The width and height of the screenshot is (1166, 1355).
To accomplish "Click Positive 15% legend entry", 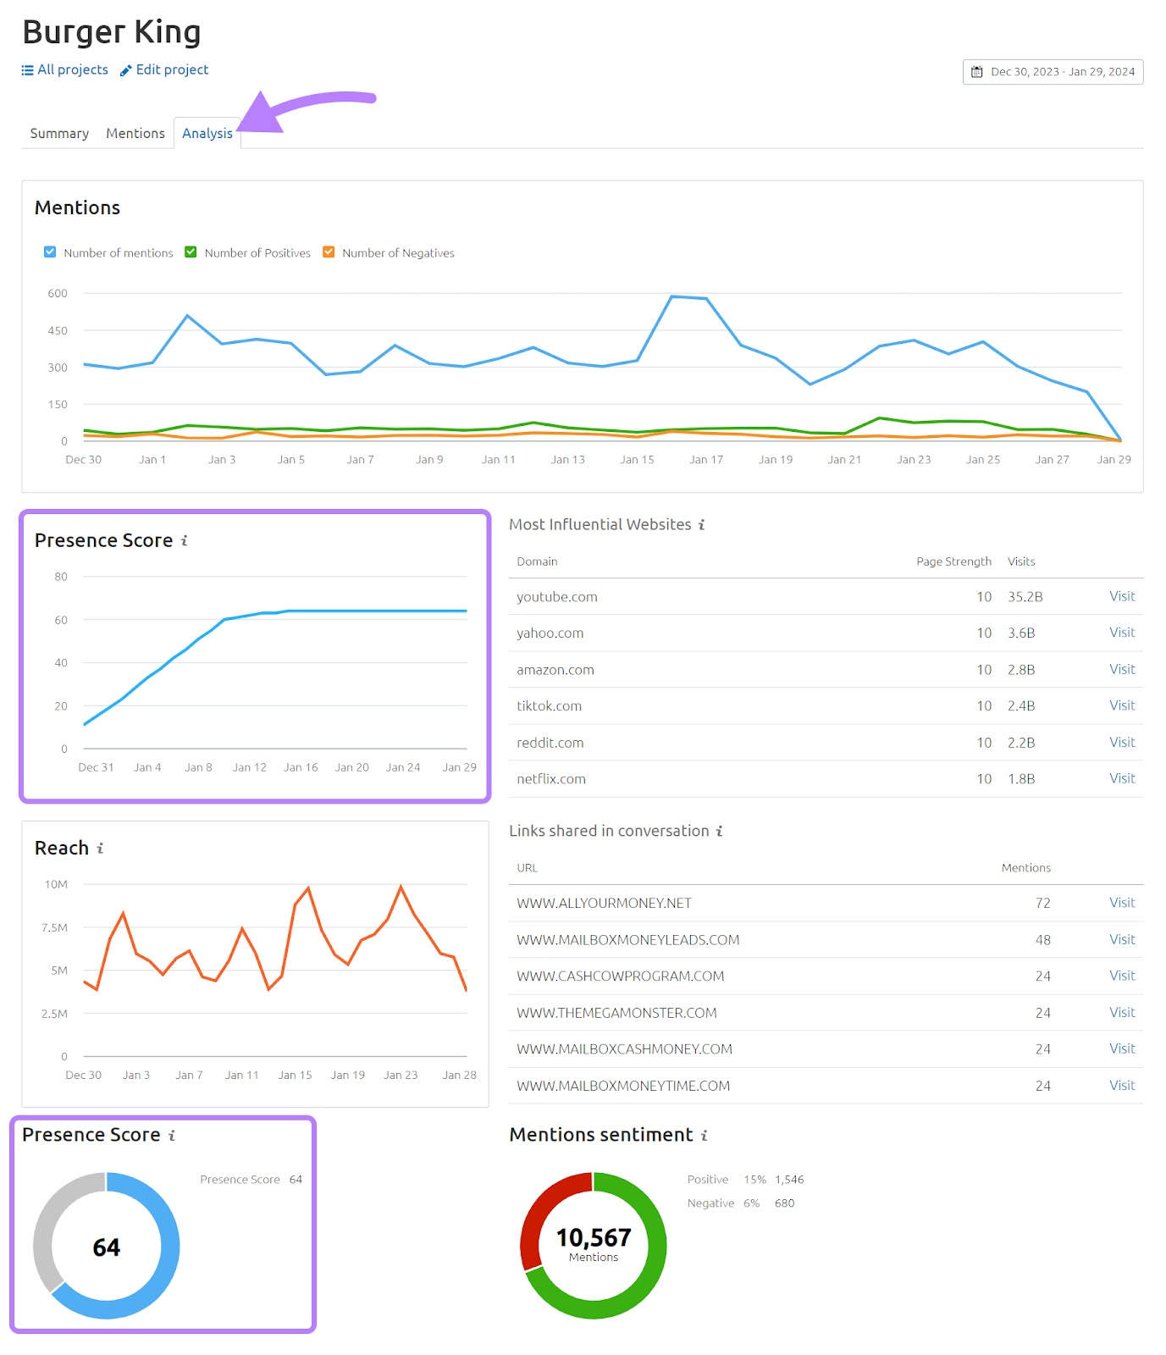I will click(745, 1180).
